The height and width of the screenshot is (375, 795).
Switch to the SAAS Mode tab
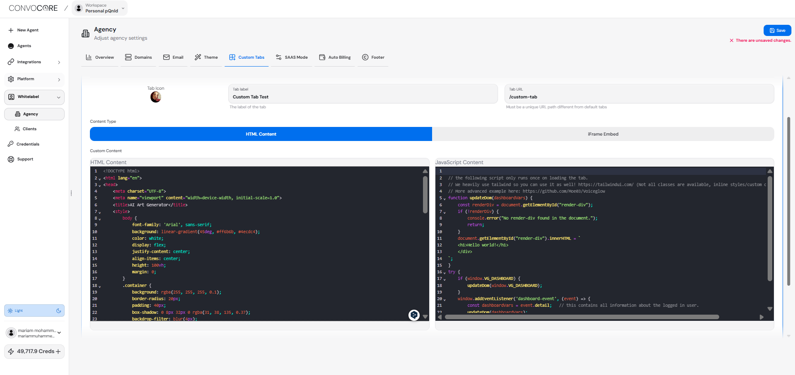tap(292, 57)
